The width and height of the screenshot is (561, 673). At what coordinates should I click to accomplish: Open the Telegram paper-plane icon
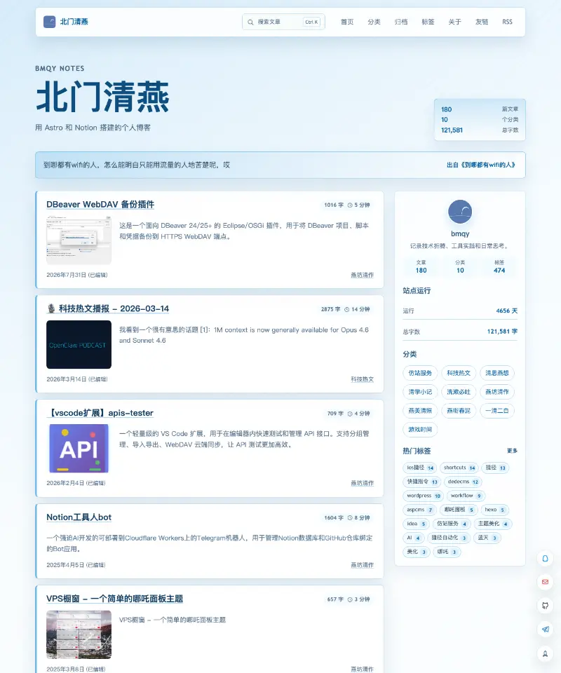545,630
